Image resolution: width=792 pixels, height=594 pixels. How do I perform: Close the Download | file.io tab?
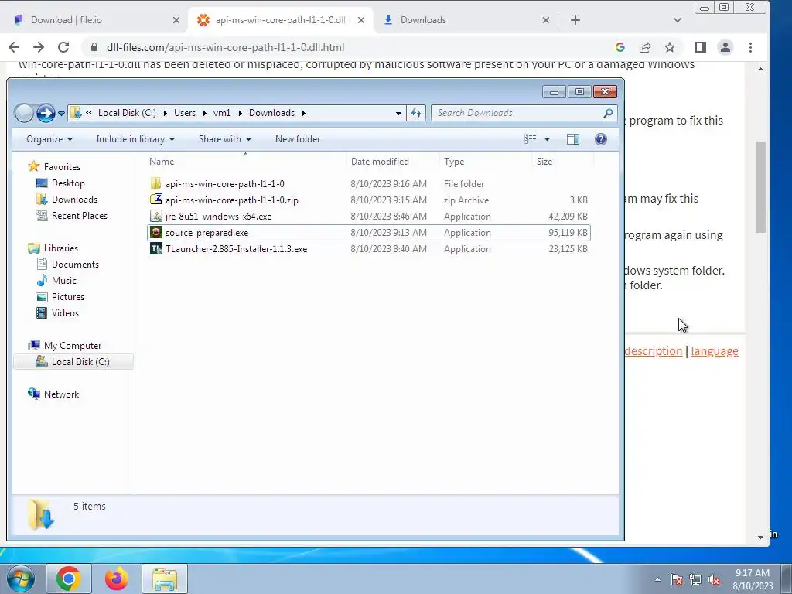pyautogui.click(x=176, y=20)
